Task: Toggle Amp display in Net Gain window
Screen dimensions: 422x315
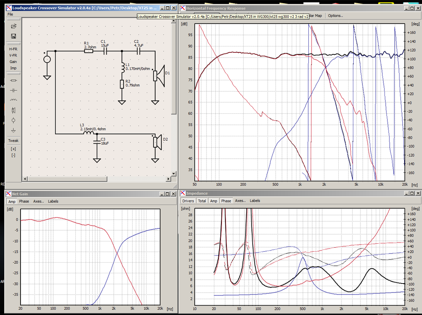Action: (x=12, y=202)
